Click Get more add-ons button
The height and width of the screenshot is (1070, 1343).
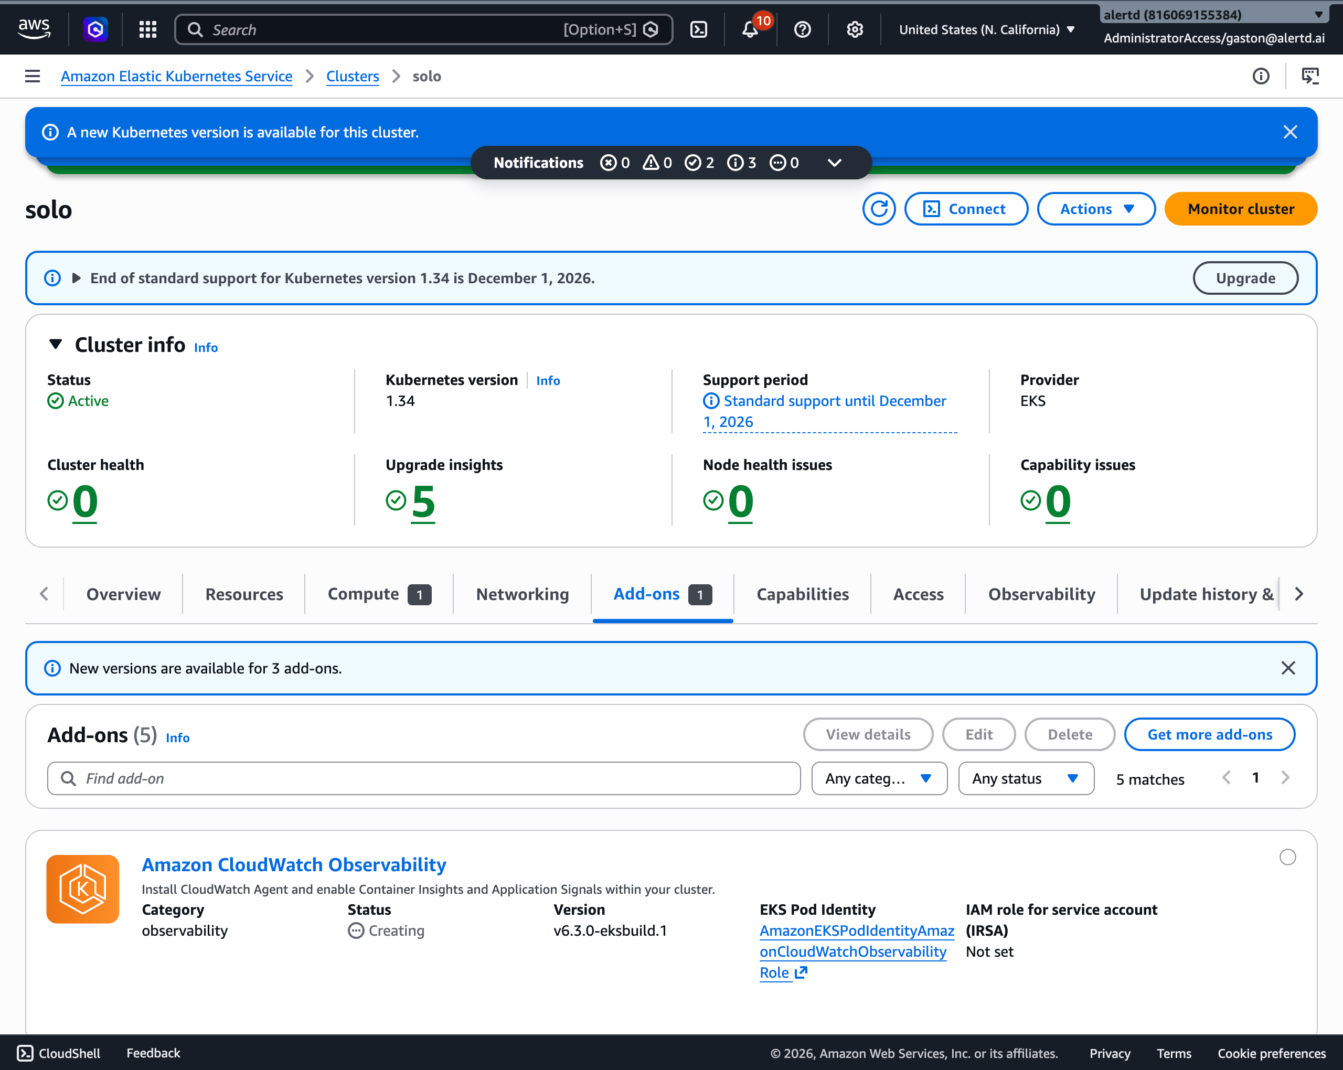tap(1209, 734)
